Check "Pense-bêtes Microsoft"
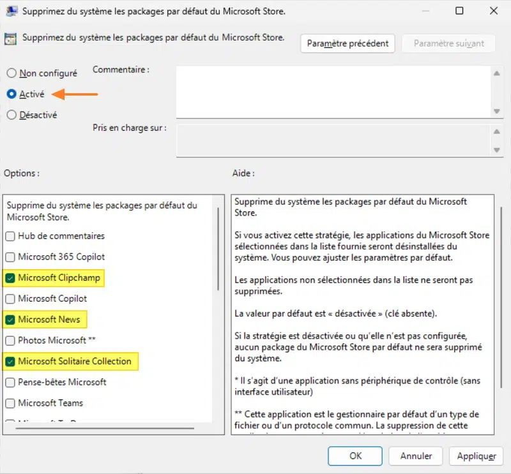Viewport: 511px width, 474px height. [11, 383]
